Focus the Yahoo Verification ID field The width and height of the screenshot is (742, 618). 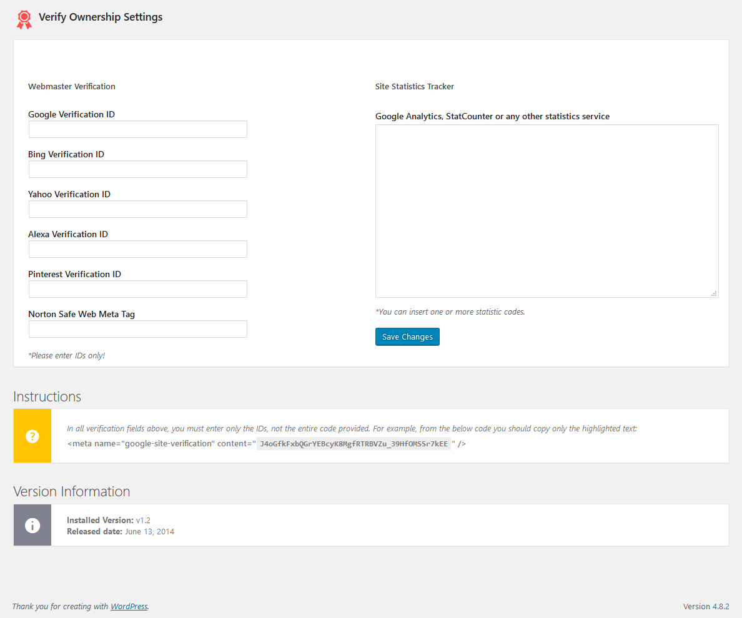tap(137, 210)
